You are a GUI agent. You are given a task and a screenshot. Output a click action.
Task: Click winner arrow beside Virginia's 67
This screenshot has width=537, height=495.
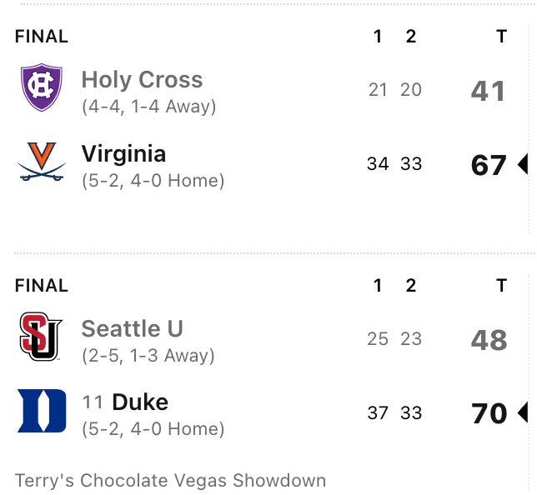523,165
